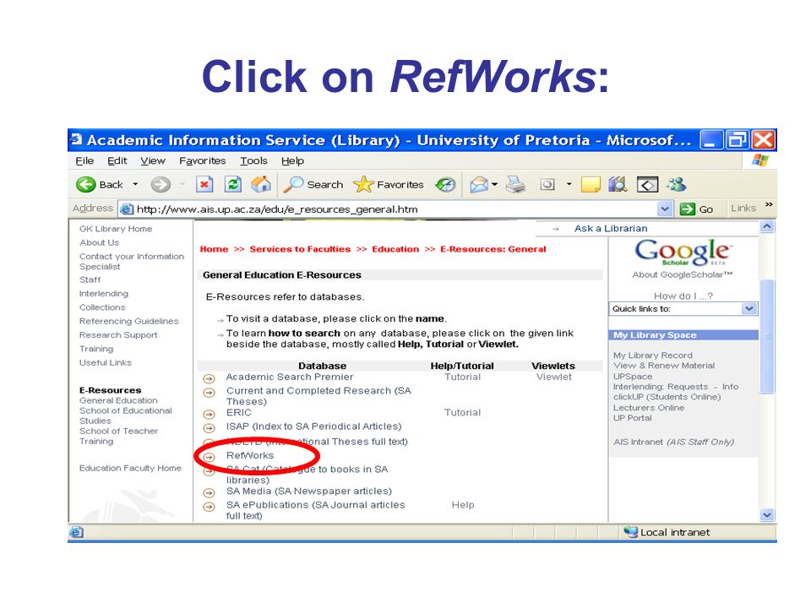Click the Research book icon

618,184
